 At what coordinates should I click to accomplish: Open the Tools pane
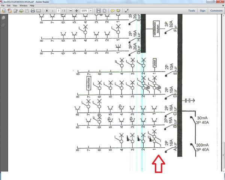pyautogui.click(x=192, y=10)
